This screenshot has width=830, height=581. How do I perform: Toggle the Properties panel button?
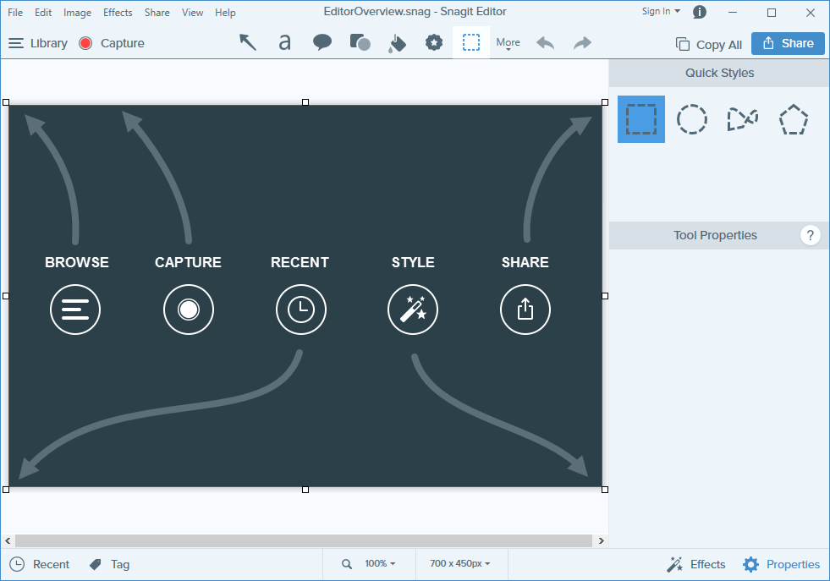pyautogui.click(x=781, y=565)
